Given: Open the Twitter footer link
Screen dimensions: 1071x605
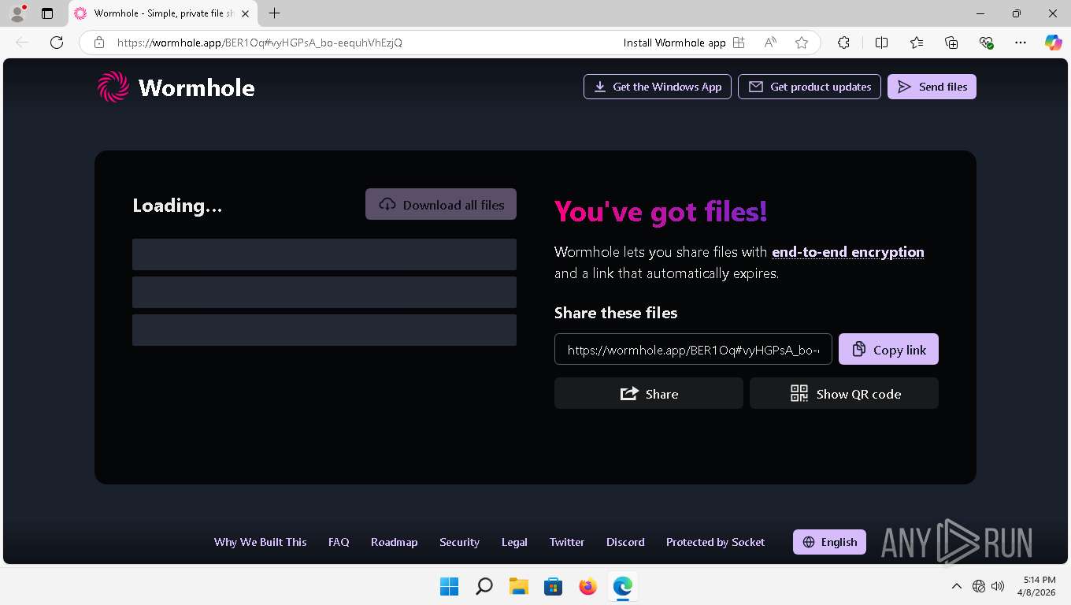Looking at the screenshot, I should [567, 542].
